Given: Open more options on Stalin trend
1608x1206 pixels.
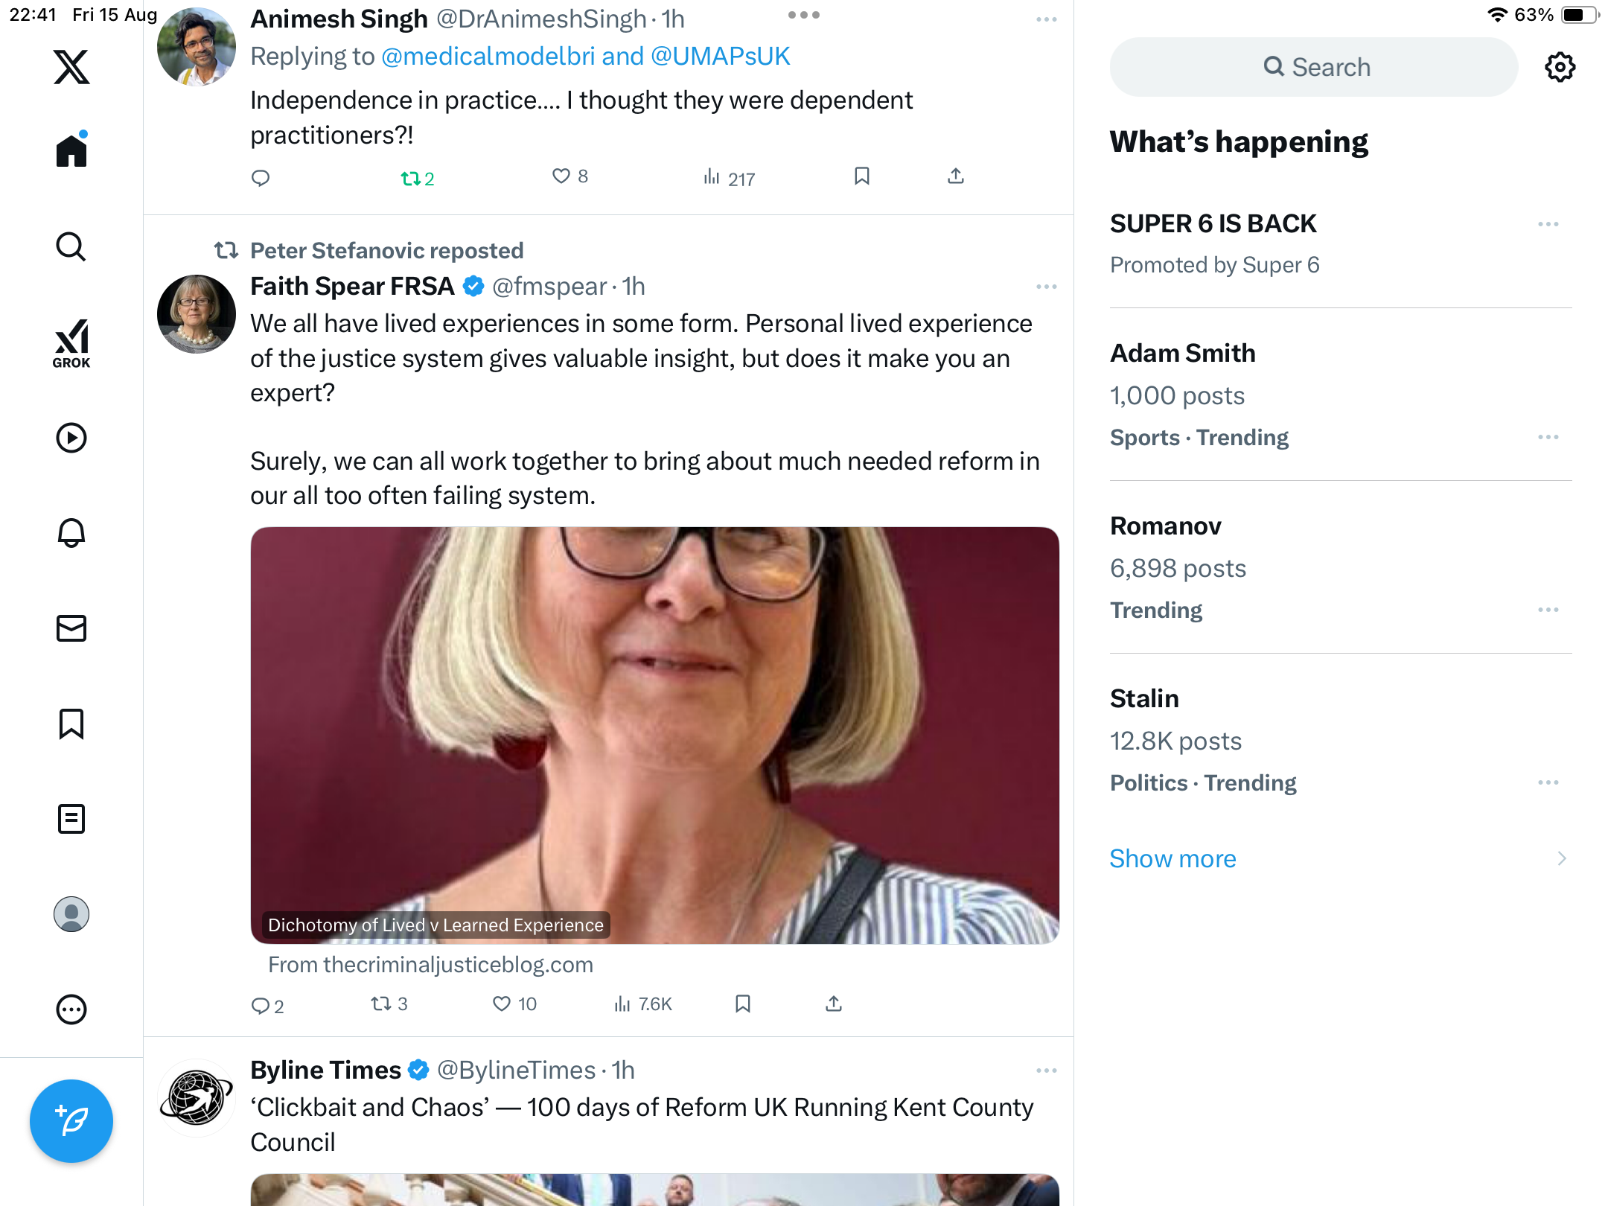Looking at the screenshot, I should (1548, 782).
